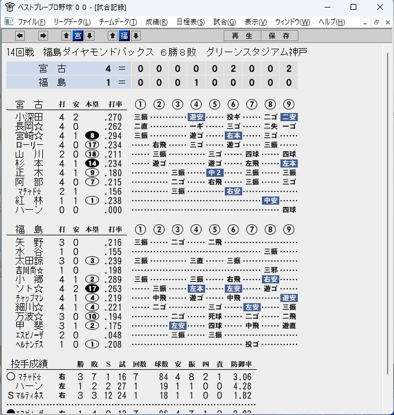Click the right arrow next game button
This screenshot has width=394, height=415.
[43, 36]
